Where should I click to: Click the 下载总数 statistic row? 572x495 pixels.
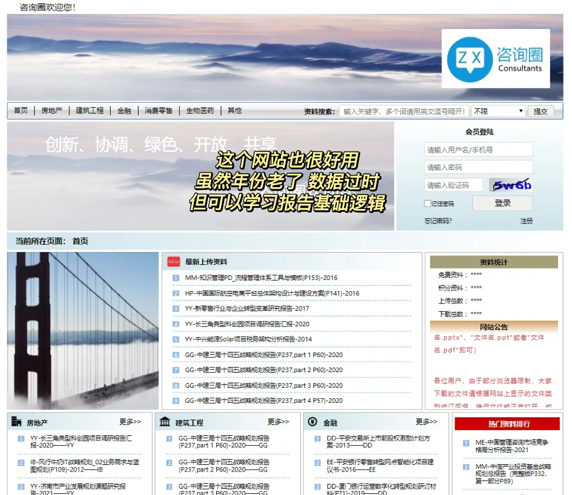click(460, 314)
